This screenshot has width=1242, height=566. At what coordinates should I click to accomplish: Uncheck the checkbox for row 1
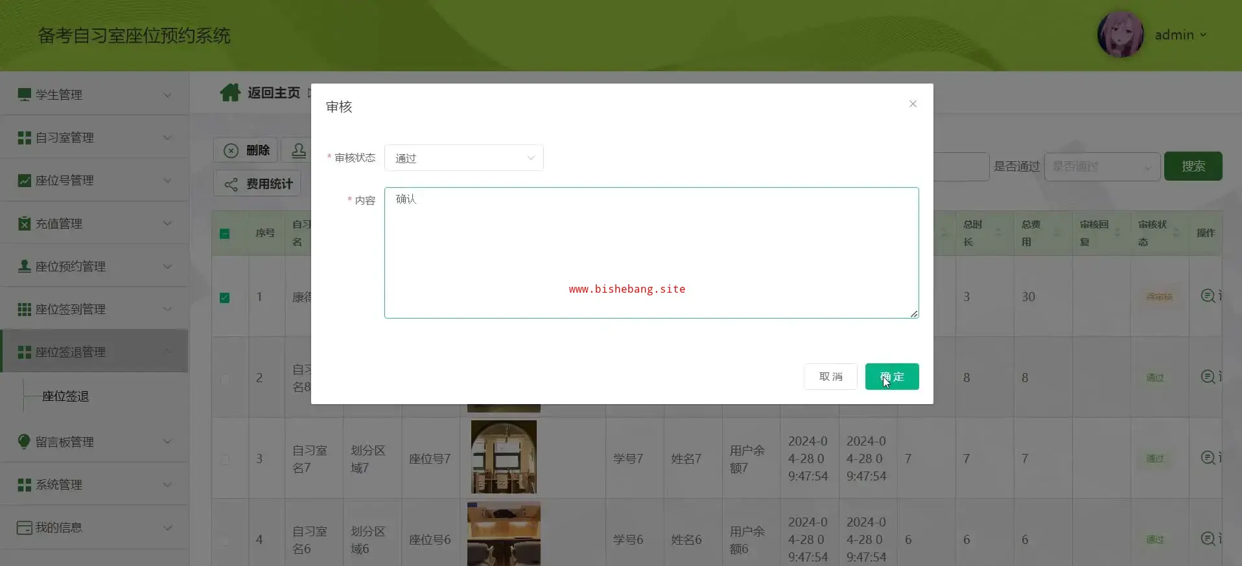point(224,298)
